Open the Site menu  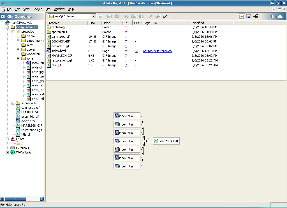(48, 9)
